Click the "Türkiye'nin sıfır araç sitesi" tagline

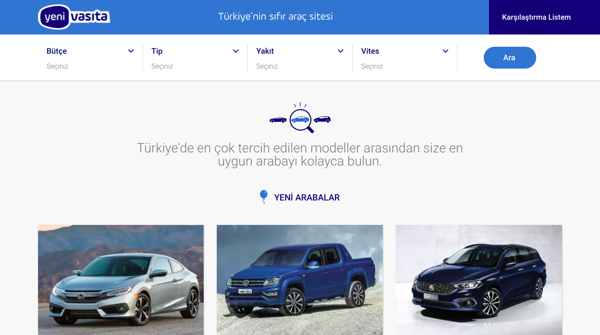coord(275,17)
